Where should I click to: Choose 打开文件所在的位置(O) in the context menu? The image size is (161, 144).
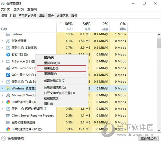point(62,93)
